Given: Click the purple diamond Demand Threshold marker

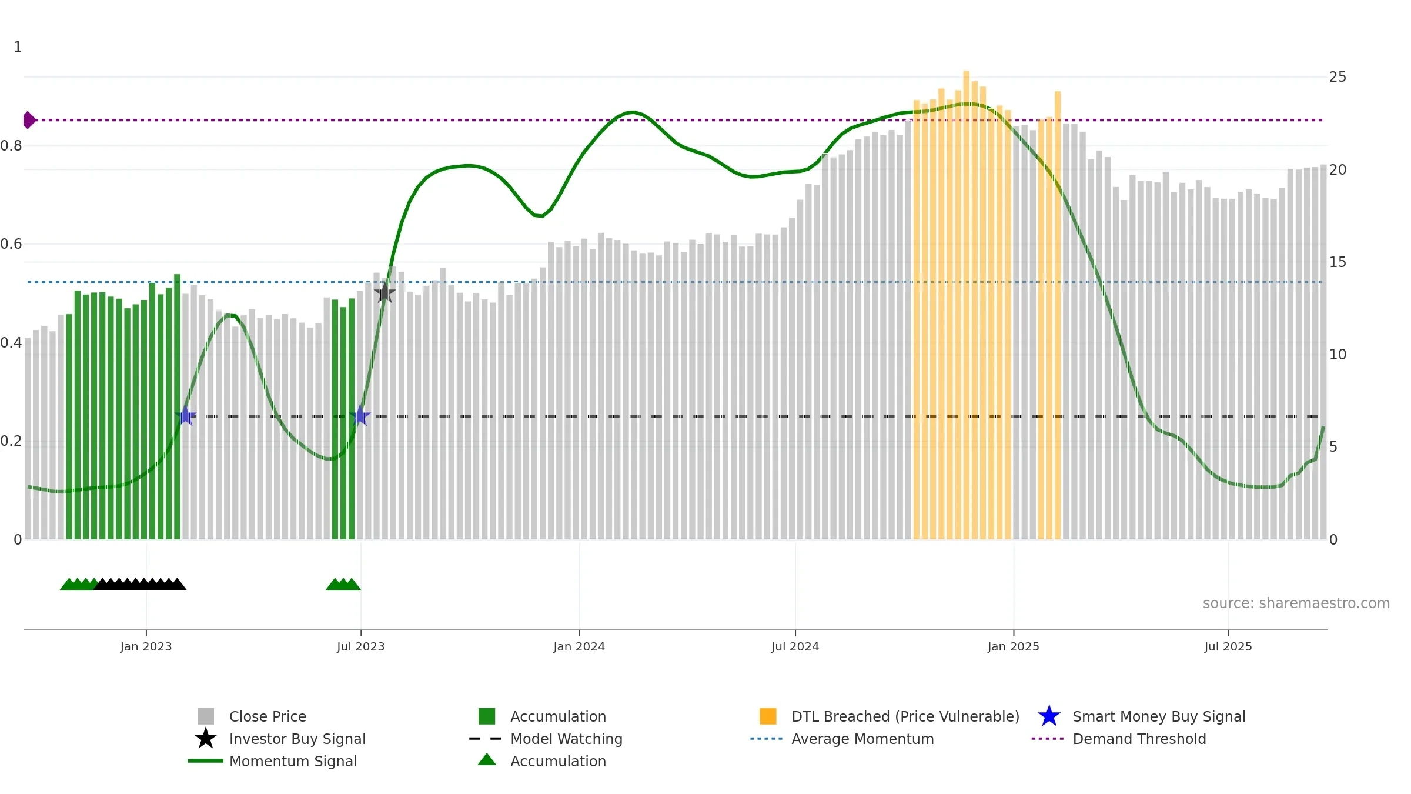Looking at the screenshot, I should point(29,120).
